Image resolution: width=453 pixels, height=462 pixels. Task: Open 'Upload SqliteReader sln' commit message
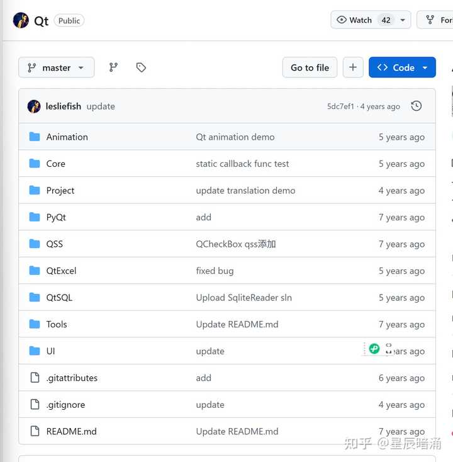(244, 298)
